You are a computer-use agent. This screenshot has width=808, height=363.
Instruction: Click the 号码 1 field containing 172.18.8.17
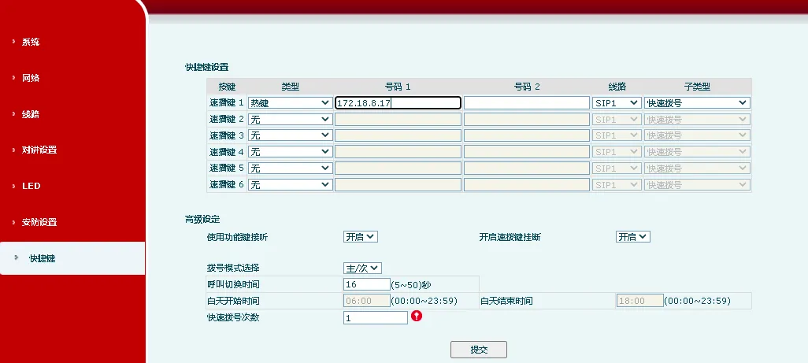(x=397, y=102)
